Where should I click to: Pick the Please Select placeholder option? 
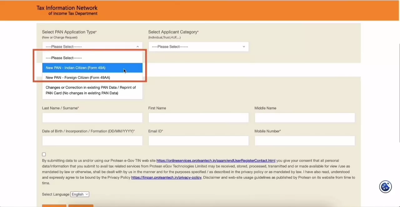point(64,58)
